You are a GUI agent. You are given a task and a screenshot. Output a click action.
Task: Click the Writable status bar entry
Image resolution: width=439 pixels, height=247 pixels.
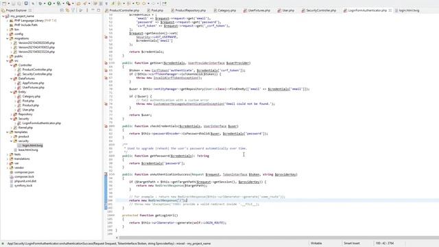coord(316,244)
